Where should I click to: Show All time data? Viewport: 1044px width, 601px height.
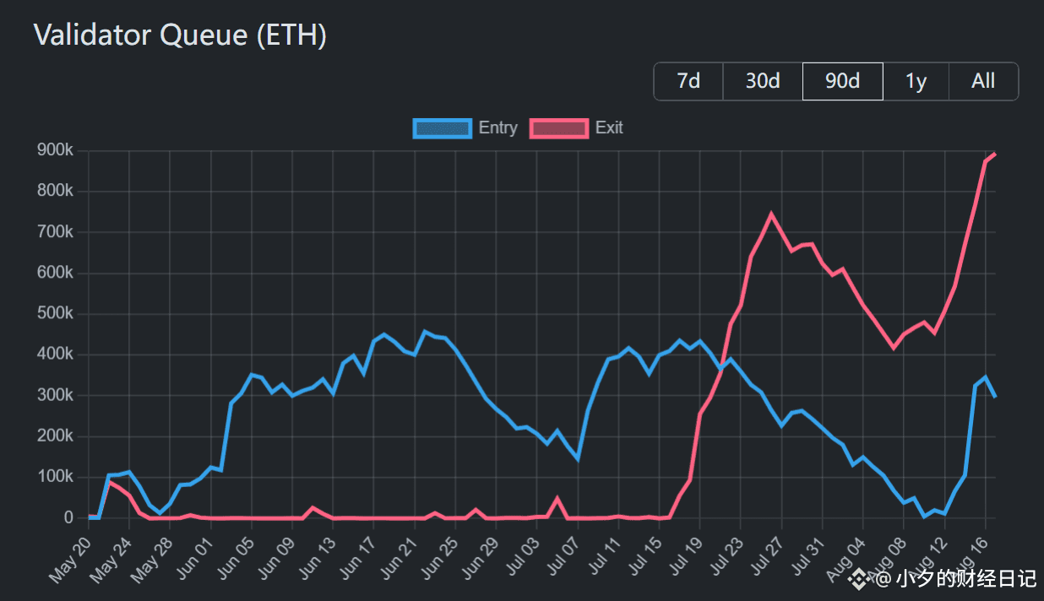point(983,81)
